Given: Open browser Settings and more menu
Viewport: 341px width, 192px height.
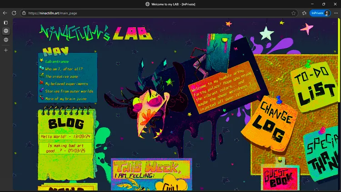Looking at the screenshot, I should click(x=335, y=13).
